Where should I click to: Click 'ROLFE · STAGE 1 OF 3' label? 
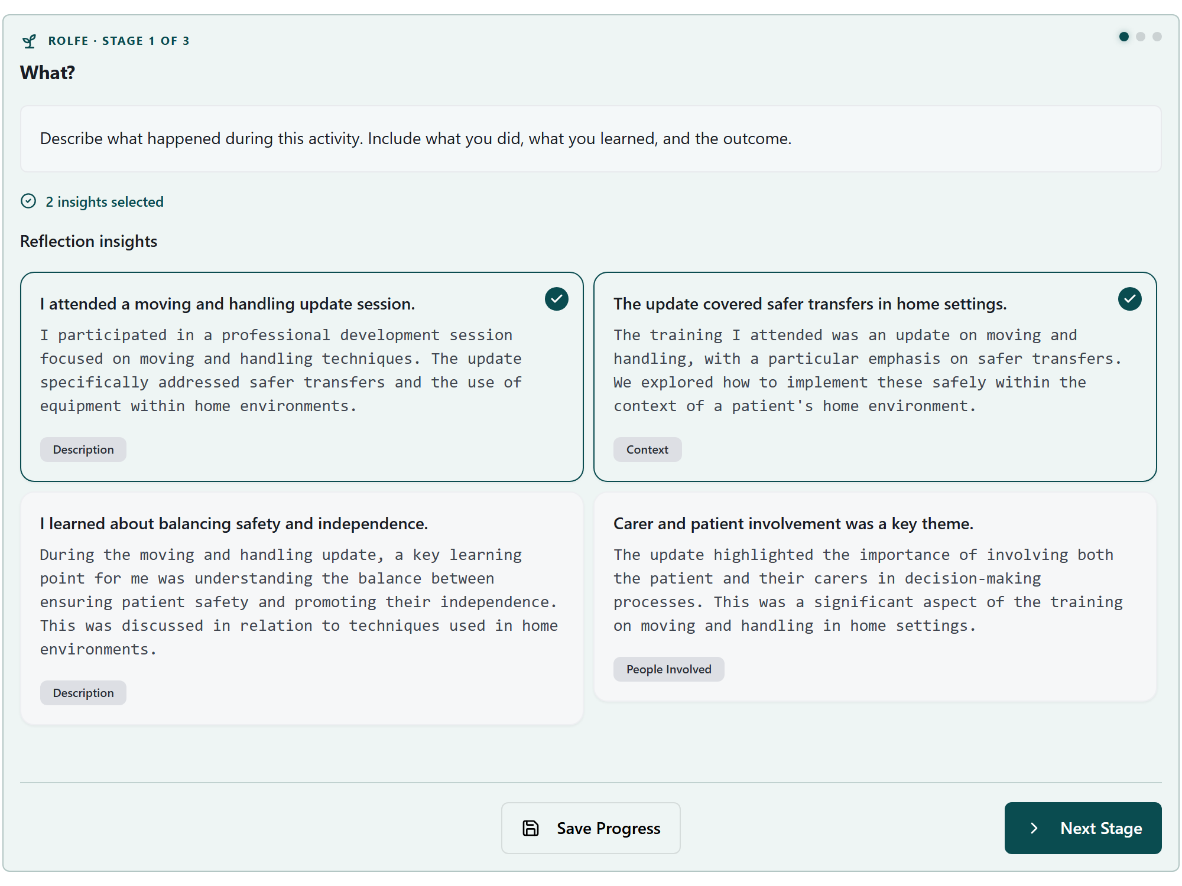(119, 41)
